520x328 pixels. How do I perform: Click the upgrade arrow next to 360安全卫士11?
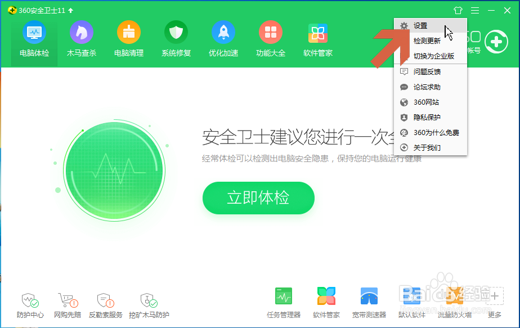71,11
